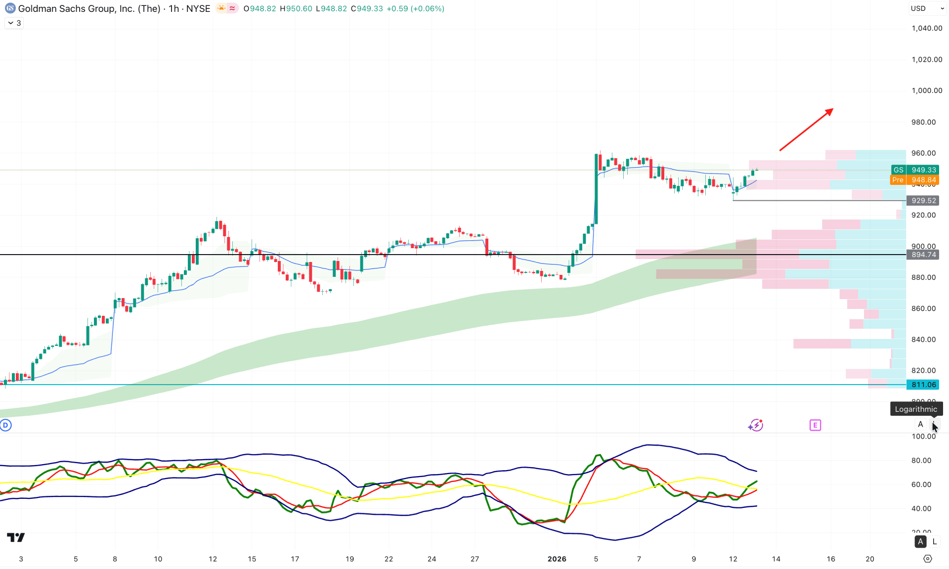Click the cyan 811.06 support level label
Image resolution: width=949 pixels, height=569 pixels.
[923, 384]
